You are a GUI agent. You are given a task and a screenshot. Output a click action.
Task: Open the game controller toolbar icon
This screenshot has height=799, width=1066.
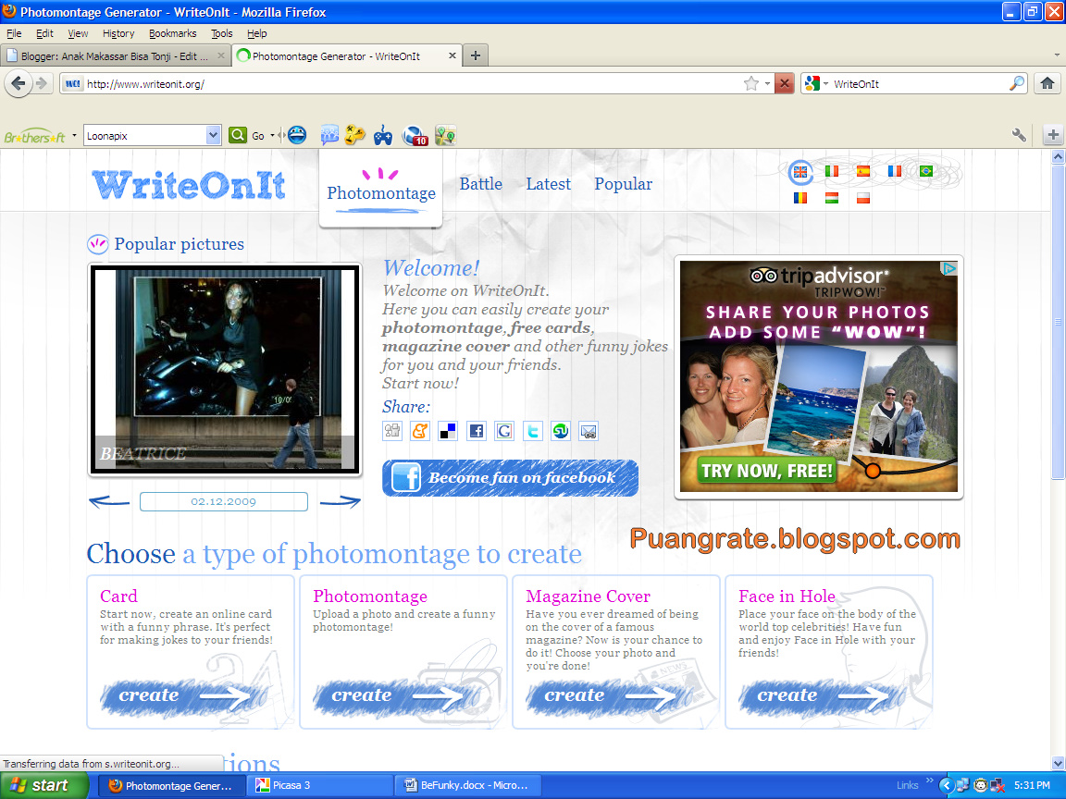click(x=383, y=135)
